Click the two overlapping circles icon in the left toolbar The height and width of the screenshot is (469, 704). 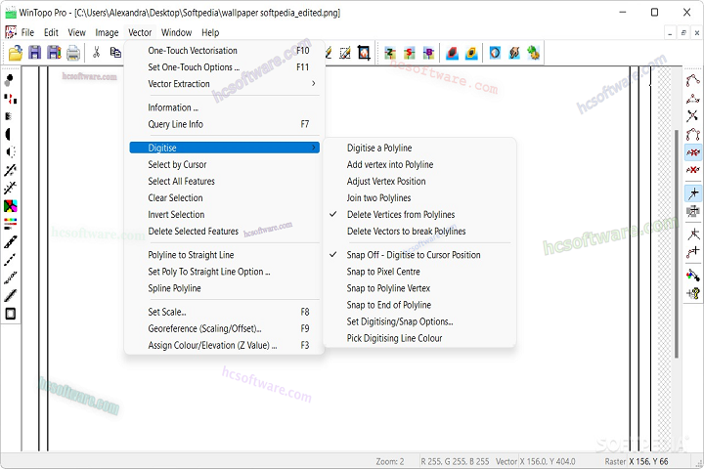(x=10, y=80)
